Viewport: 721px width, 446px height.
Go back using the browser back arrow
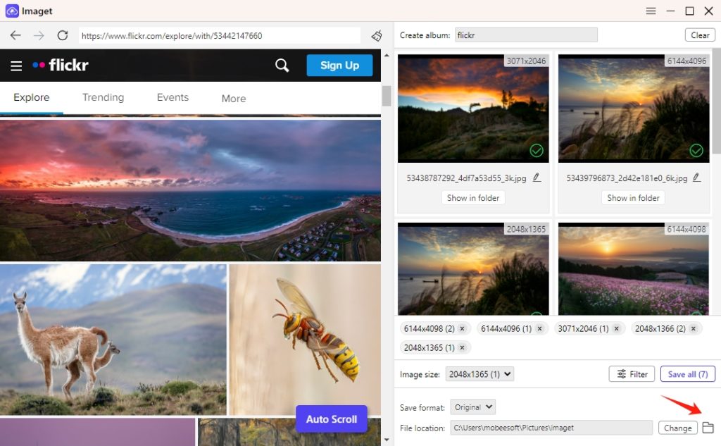pyautogui.click(x=16, y=35)
